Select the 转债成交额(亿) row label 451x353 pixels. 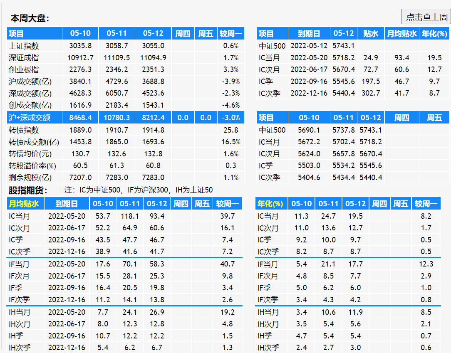point(34,142)
